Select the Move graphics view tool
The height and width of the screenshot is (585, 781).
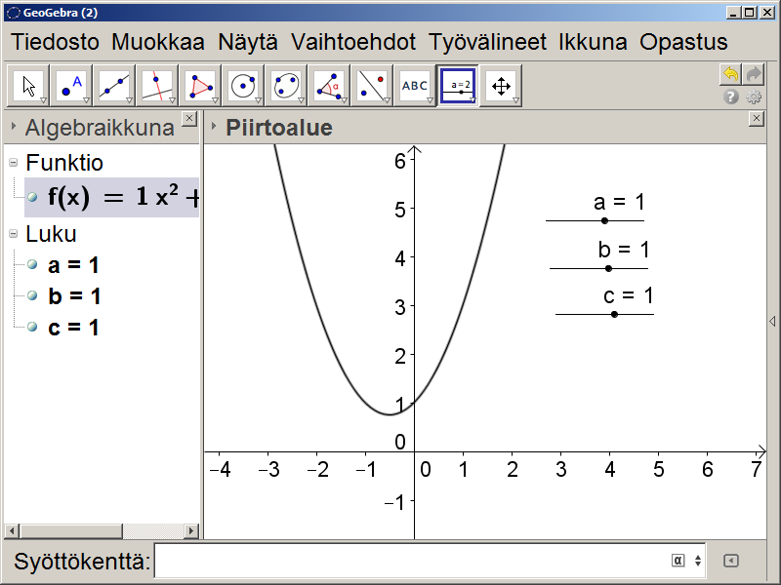pyautogui.click(x=500, y=86)
